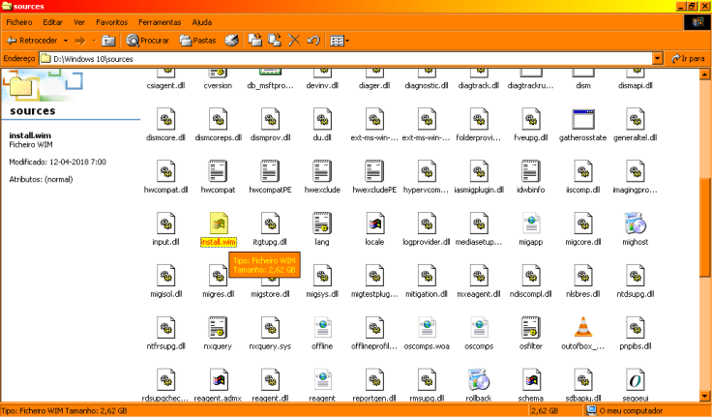
Task: Open the Retroceder history dropdown arrow
Action: (66, 41)
